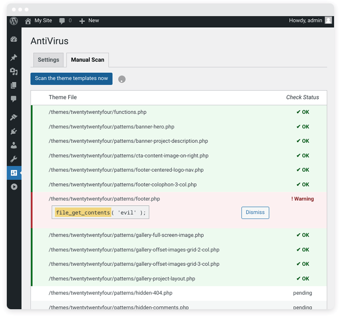This screenshot has height=316, width=340.
Task: Open the Posts pushpin sidebar icon
Action: (14, 57)
